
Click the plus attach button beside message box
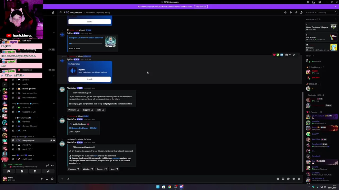click(62, 179)
